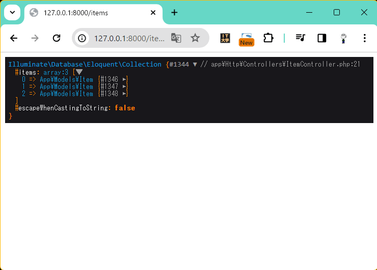Open Chrome three-dot menu
The width and height of the screenshot is (377, 270).
pos(365,38)
